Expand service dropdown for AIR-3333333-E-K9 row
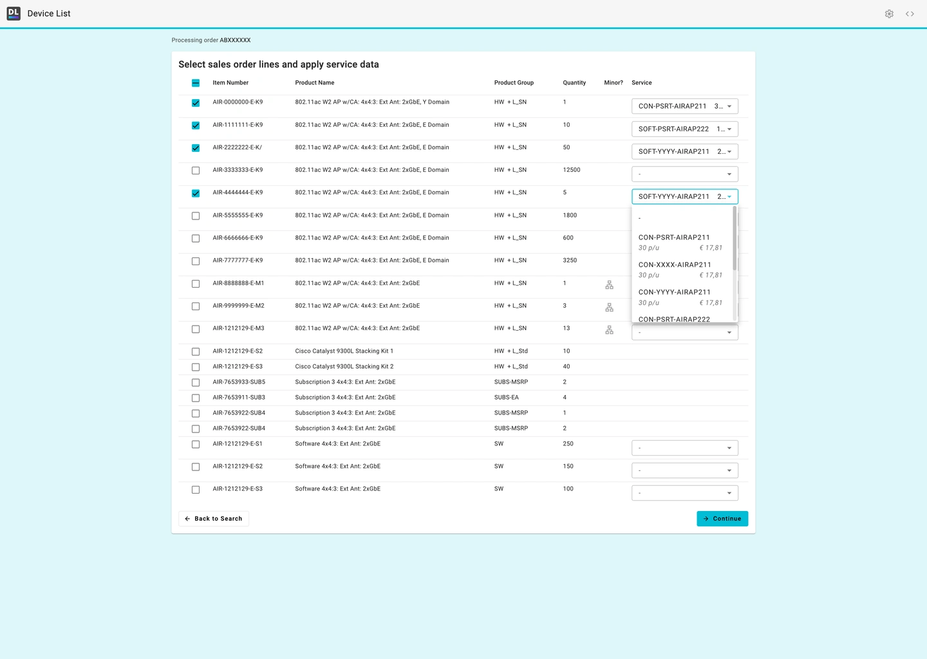The width and height of the screenshot is (927, 659). [x=684, y=174]
